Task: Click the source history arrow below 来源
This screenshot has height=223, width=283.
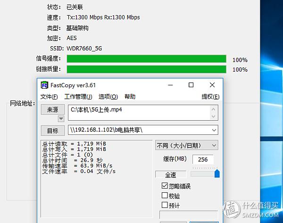Action: pyautogui.click(x=61, y=119)
